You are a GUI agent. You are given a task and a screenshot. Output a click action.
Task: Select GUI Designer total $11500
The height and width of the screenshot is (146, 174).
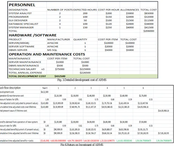[149, 20]
